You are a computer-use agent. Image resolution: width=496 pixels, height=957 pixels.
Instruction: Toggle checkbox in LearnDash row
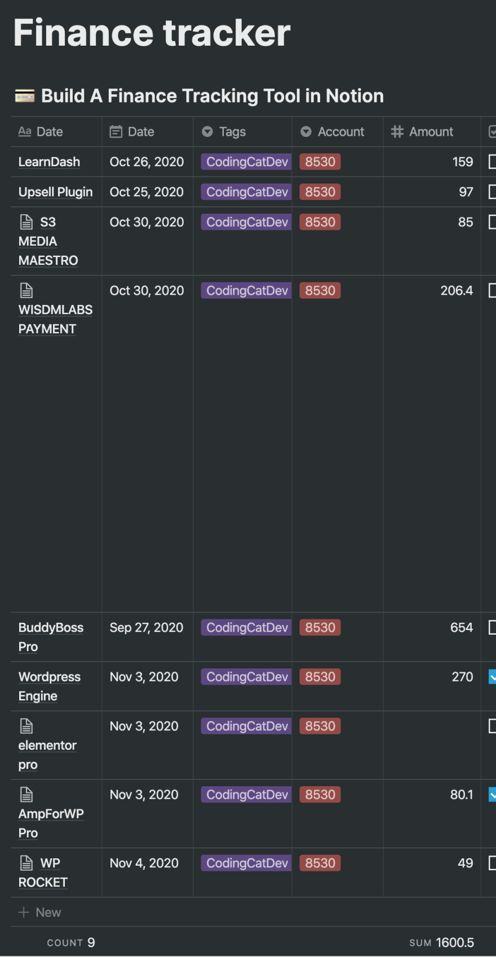(492, 162)
